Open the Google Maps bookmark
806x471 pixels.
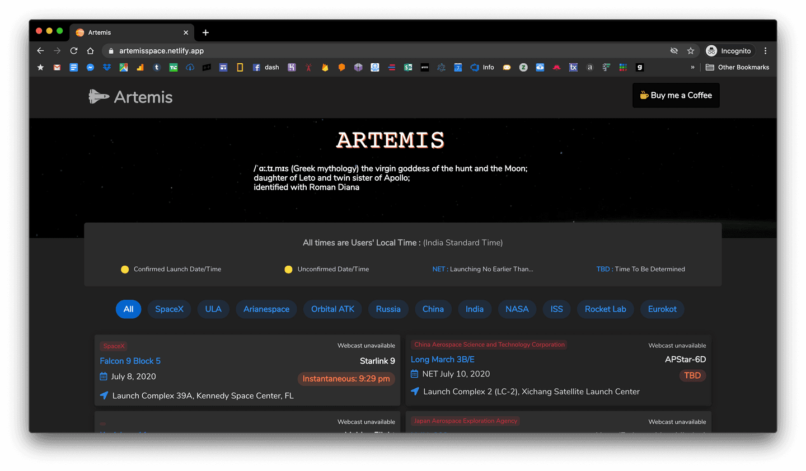[x=124, y=67]
